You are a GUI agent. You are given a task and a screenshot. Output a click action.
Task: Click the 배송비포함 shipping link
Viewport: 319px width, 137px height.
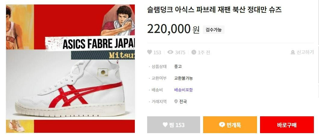coord(183,90)
